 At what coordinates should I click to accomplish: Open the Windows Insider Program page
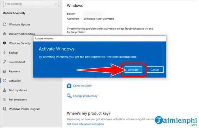25,109
